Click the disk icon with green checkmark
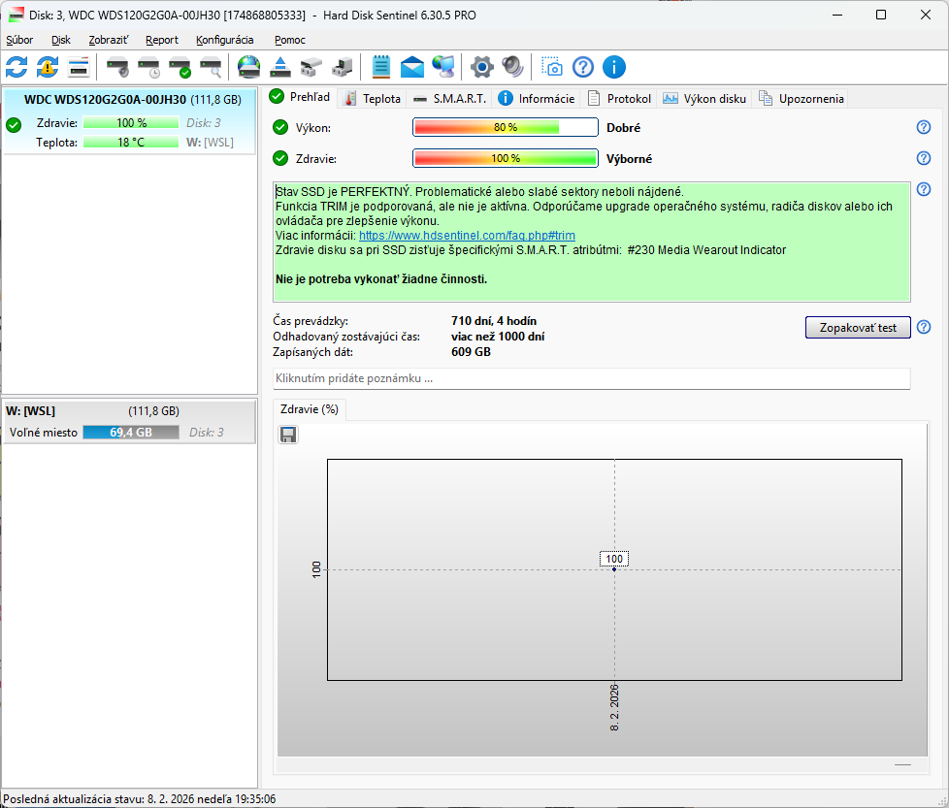This screenshot has width=949, height=808. pos(180,67)
